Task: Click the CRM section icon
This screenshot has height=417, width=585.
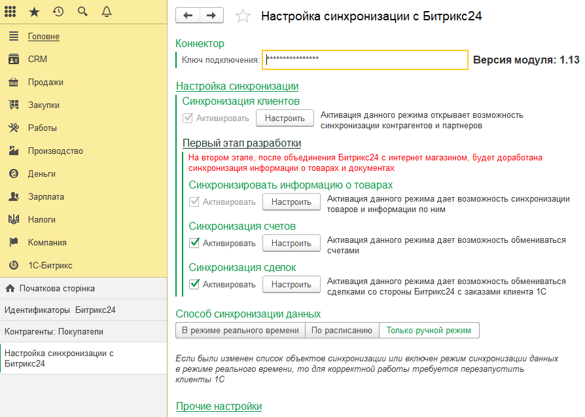Action: point(14,59)
